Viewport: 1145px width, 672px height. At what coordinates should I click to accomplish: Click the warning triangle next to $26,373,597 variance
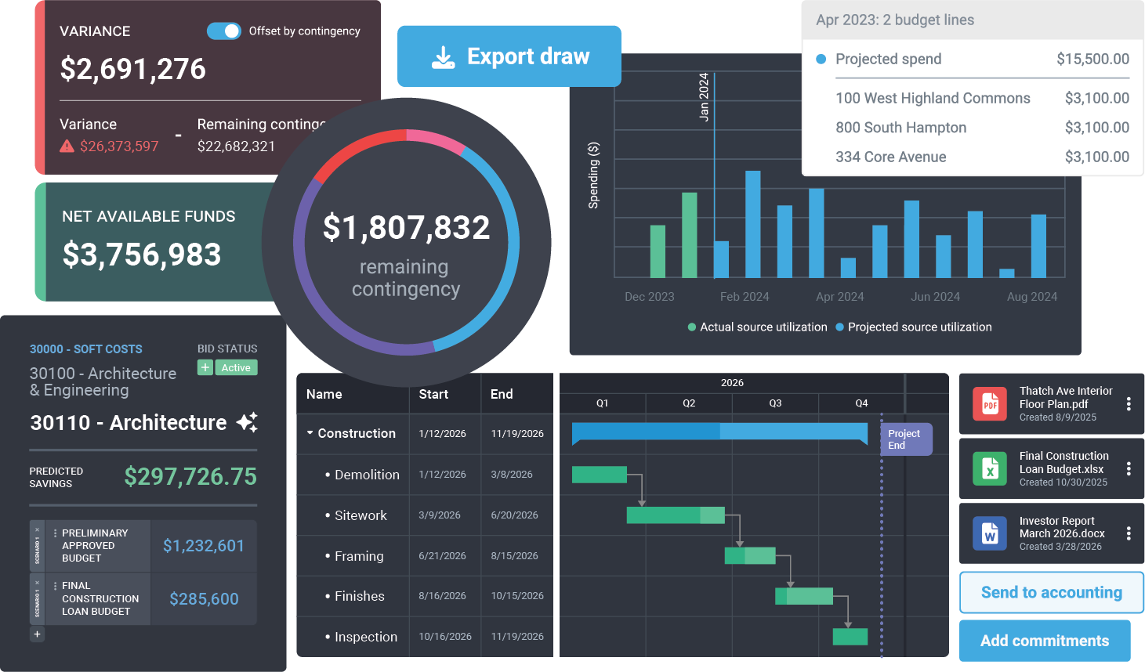click(x=67, y=145)
